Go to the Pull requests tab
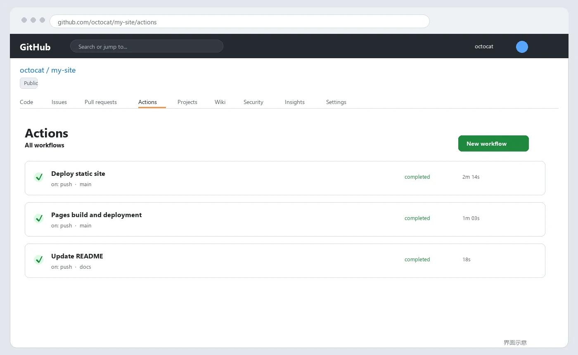The width and height of the screenshot is (578, 355). point(101,102)
